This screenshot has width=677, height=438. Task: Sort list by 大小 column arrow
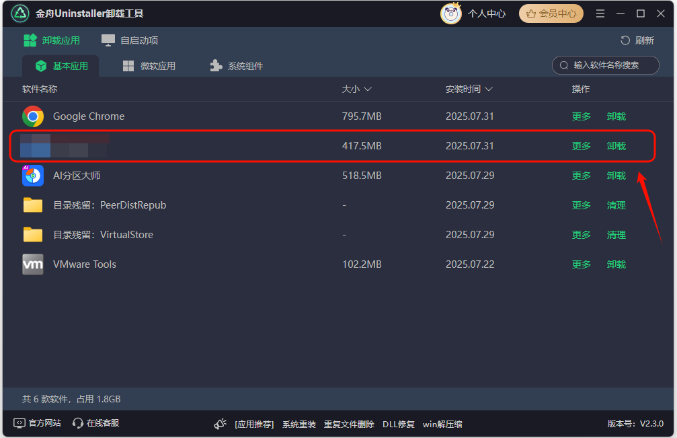[x=368, y=89]
